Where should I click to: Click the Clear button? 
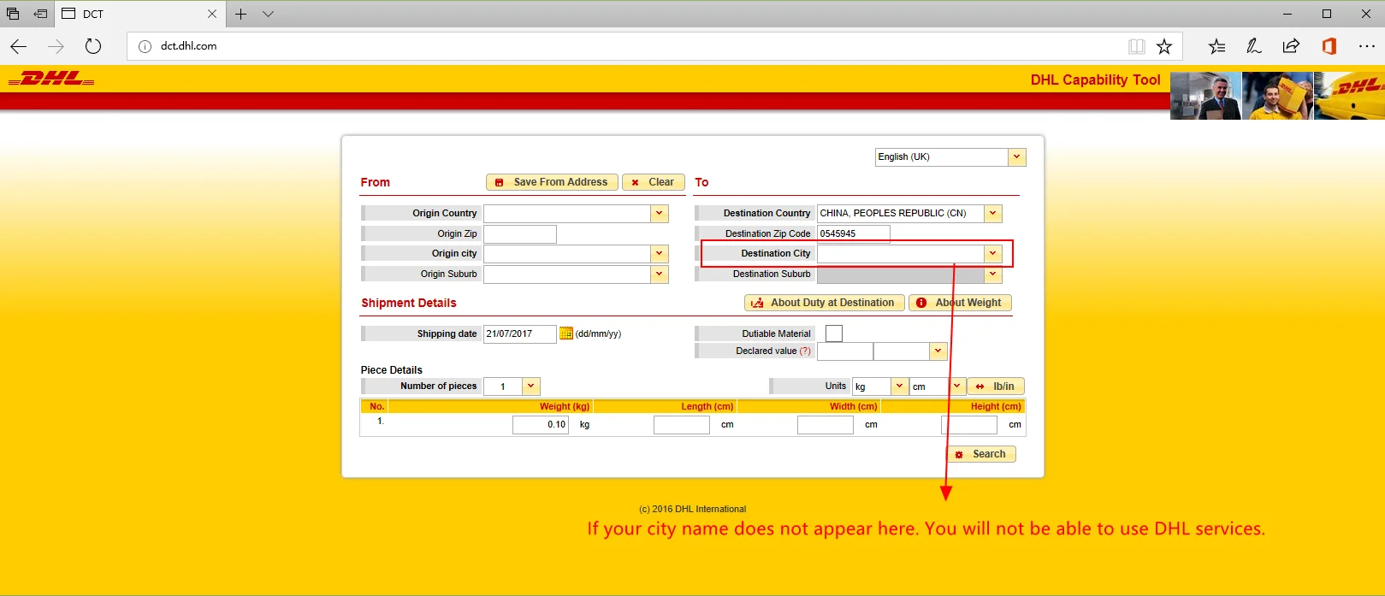point(654,182)
